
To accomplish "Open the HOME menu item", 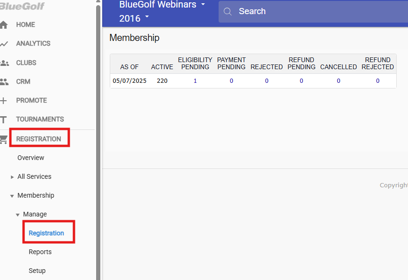I will tap(25, 24).
